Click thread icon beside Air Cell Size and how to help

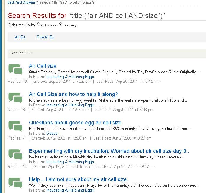15,98
